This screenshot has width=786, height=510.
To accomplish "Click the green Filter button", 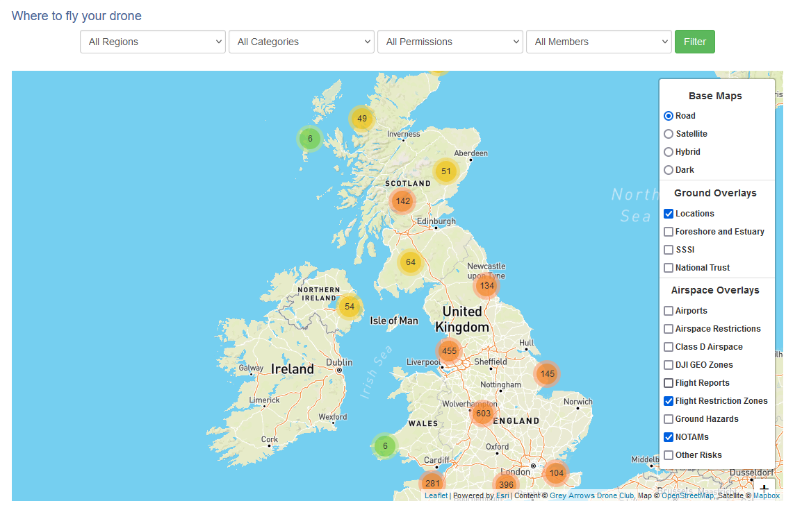I will (695, 42).
